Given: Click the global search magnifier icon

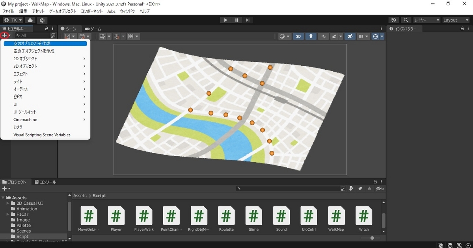Looking at the screenshot, I should click(x=406, y=20).
